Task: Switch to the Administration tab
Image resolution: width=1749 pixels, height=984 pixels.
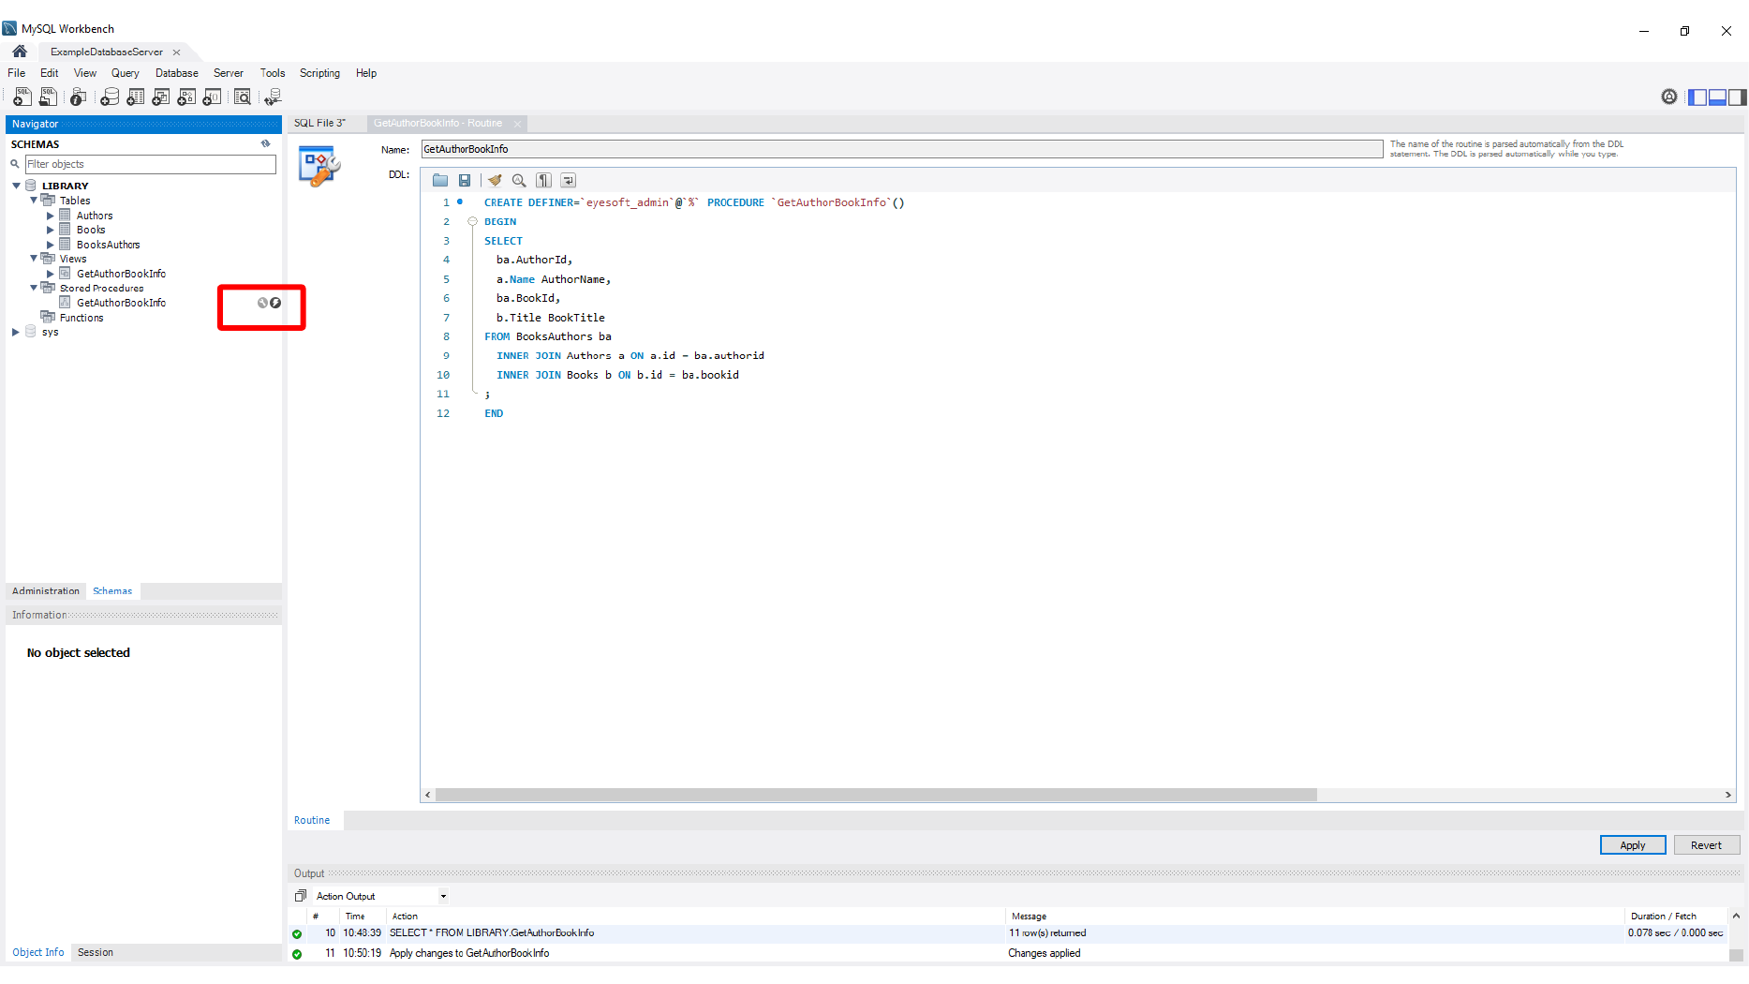Action: (46, 590)
